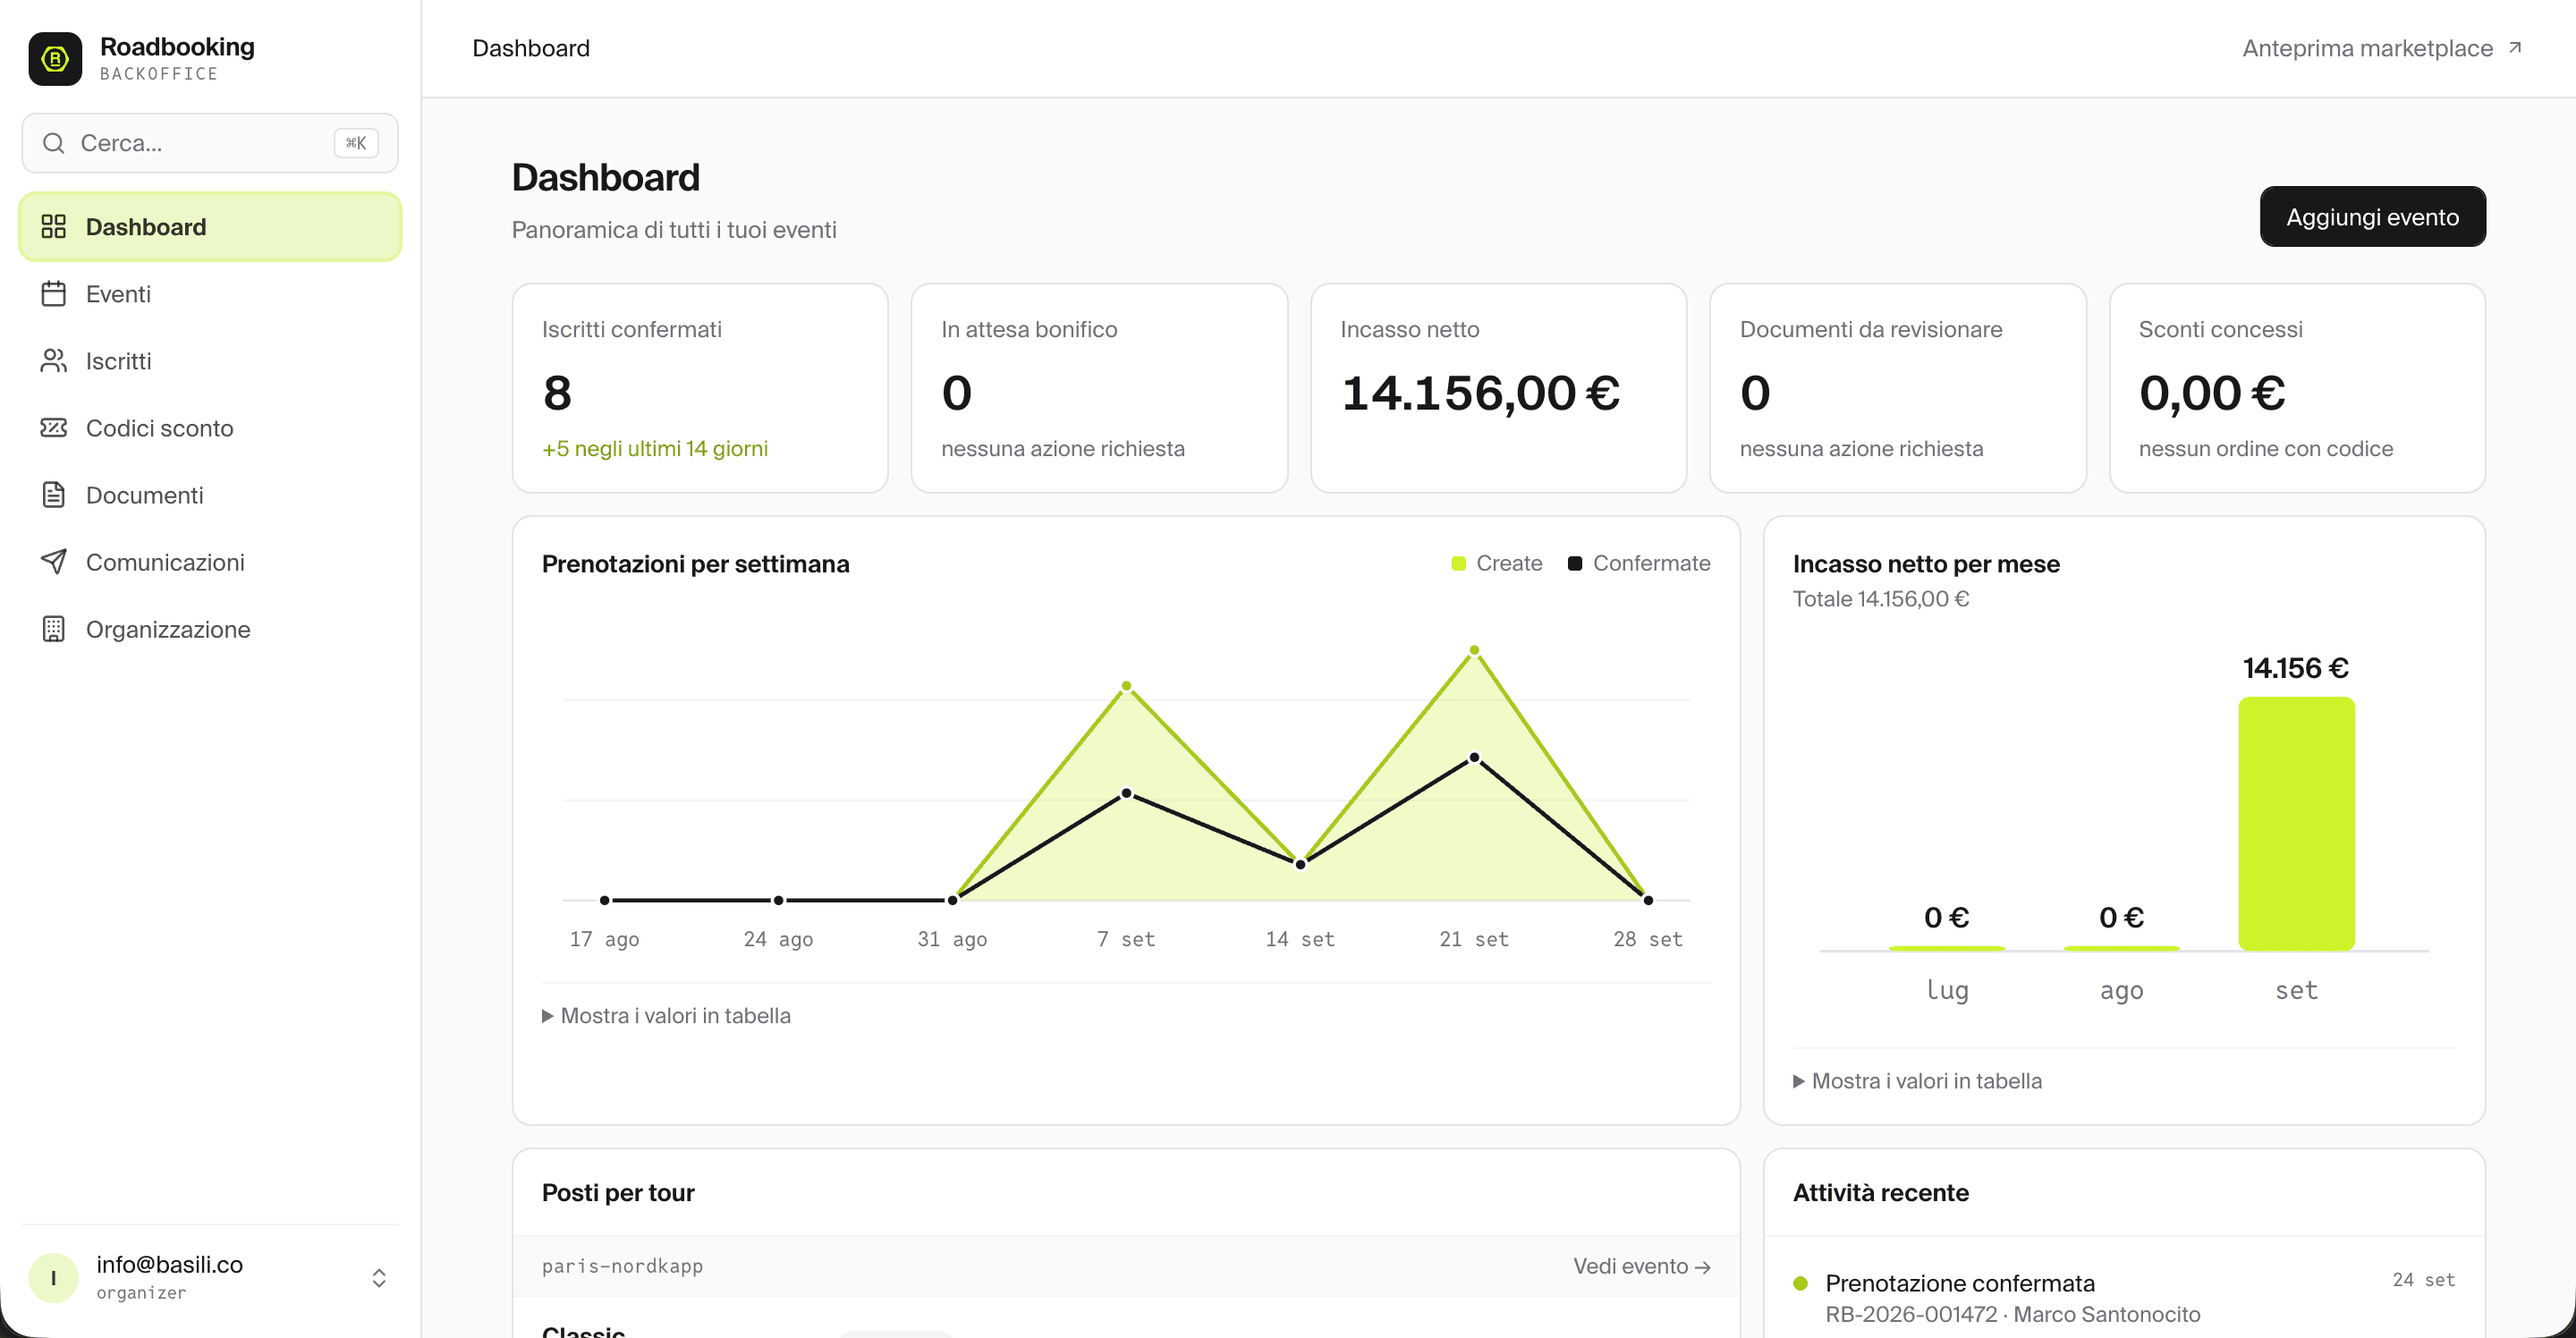Click the Comunicazioni paper plane icon
The image size is (2576, 1338).
point(54,561)
